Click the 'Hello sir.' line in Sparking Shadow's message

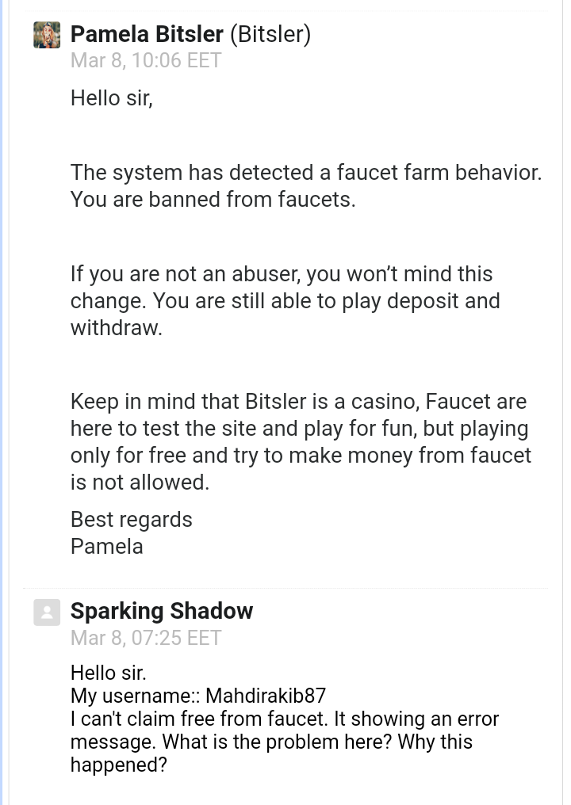tap(109, 673)
